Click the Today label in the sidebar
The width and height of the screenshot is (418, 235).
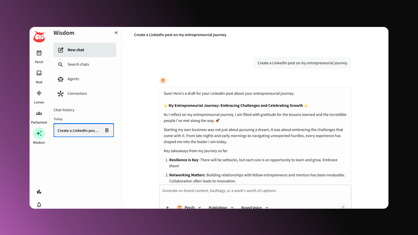pos(58,119)
